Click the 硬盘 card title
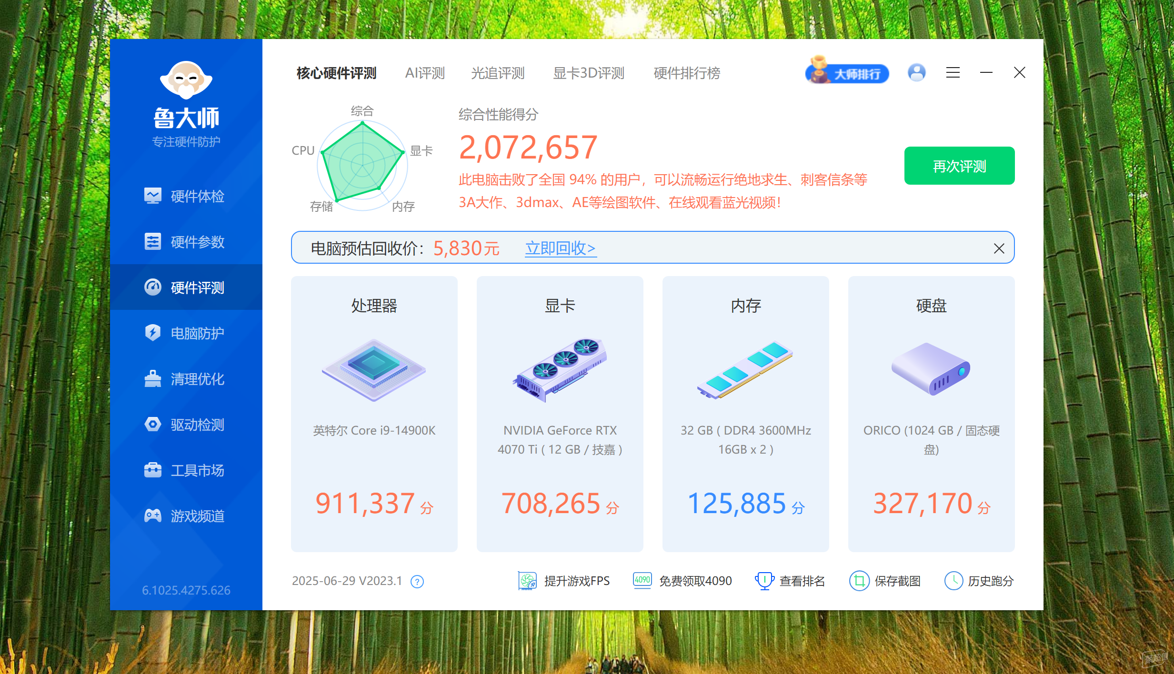Screen dimensions: 1174x674 [x=932, y=306]
